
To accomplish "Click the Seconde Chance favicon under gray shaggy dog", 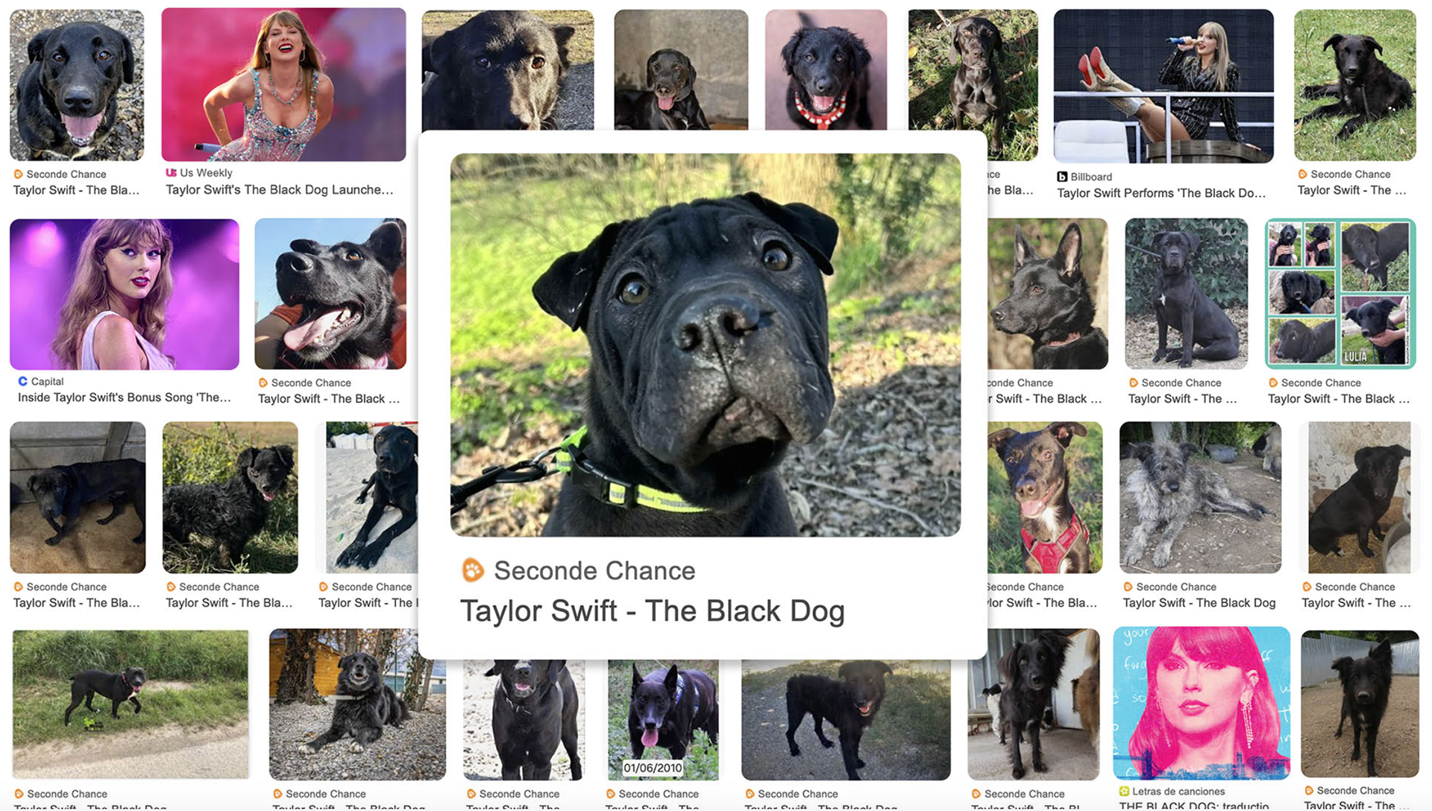I will click(1128, 587).
